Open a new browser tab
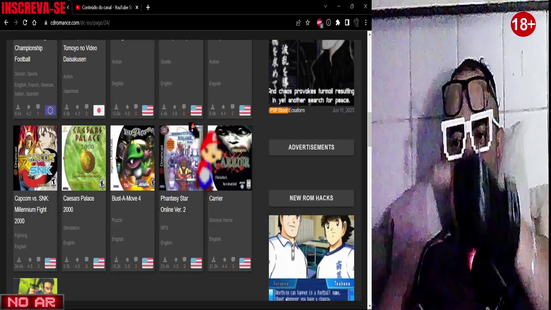 tap(148, 7)
